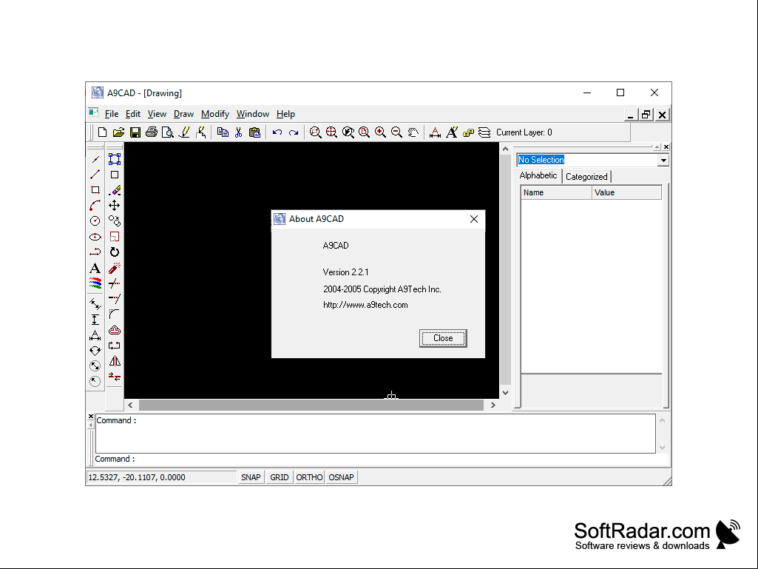The width and height of the screenshot is (758, 569).
Task: Click the canvas vertical scrollbar down arrow
Action: [505, 393]
